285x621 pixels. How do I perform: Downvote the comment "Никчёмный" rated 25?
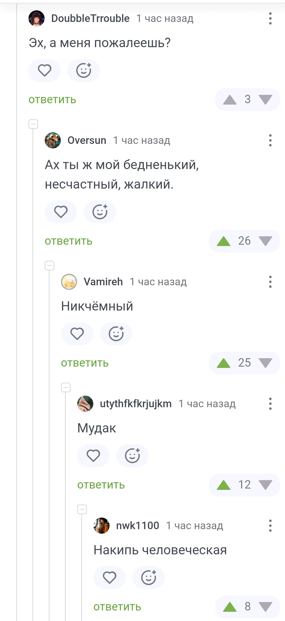[265, 363]
